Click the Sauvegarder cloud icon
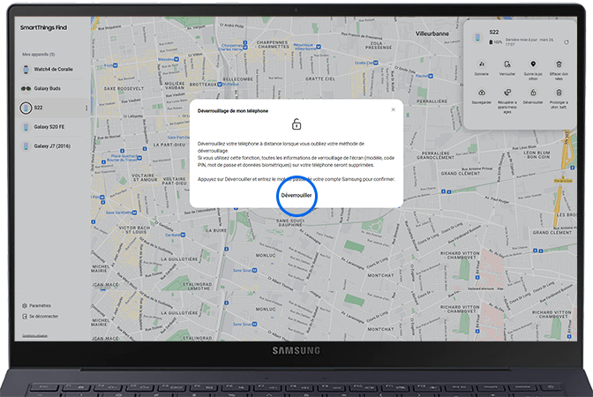593x397 pixels. pos(482,93)
